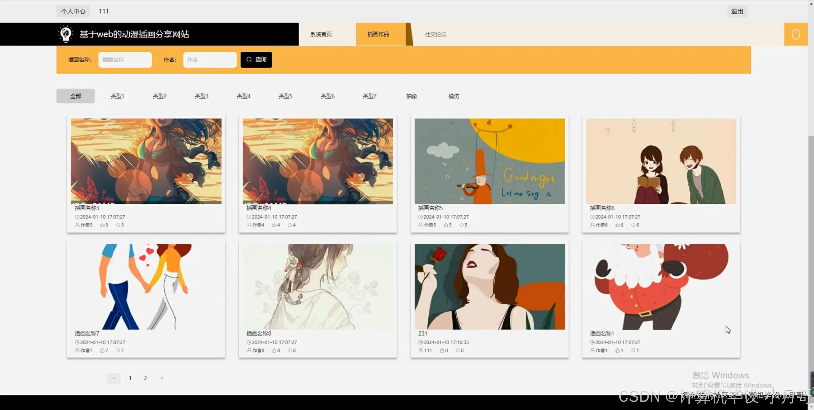Open 个人中心 personal center
This screenshot has height=410, width=814.
[73, 11]
